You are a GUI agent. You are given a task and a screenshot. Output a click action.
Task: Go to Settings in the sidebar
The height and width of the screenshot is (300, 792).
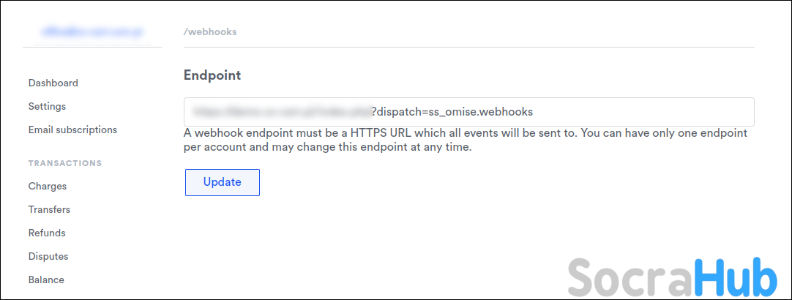pos(47,107)
